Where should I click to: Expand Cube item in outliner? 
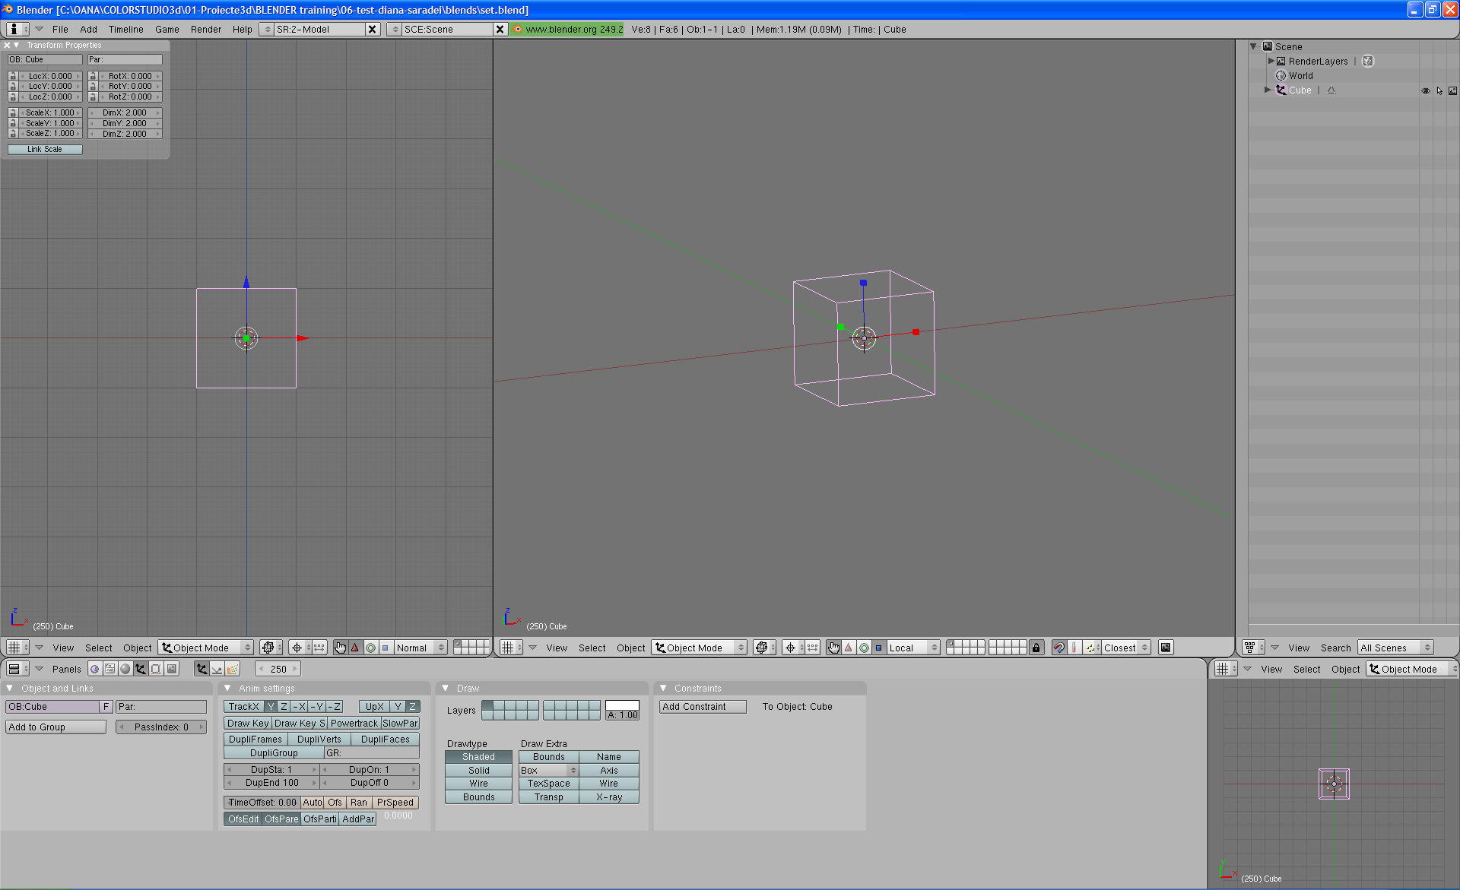click(1268, 90)
